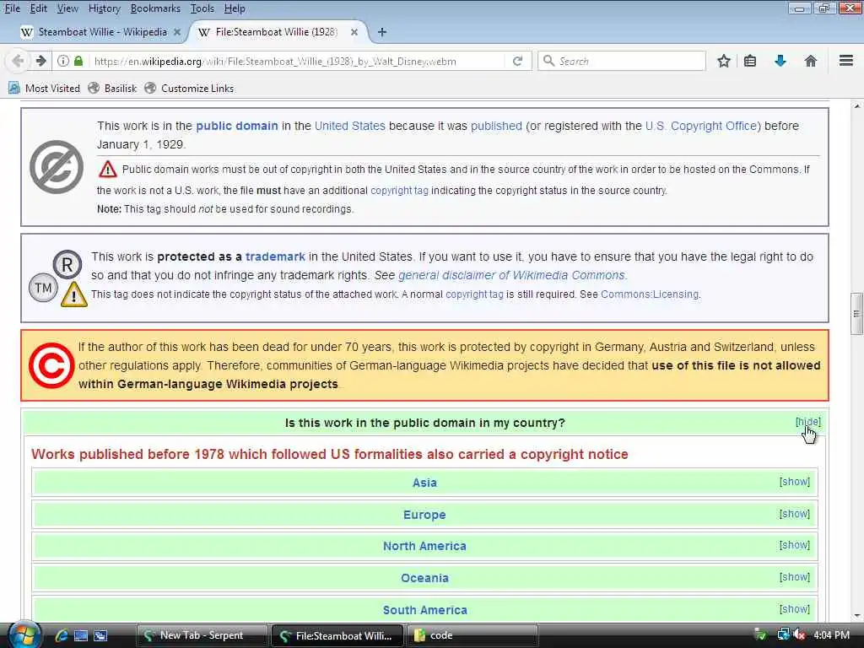Open the U.S. Copyright Office link
Viewport: 864px width, 648px height.
pos(701,126)
